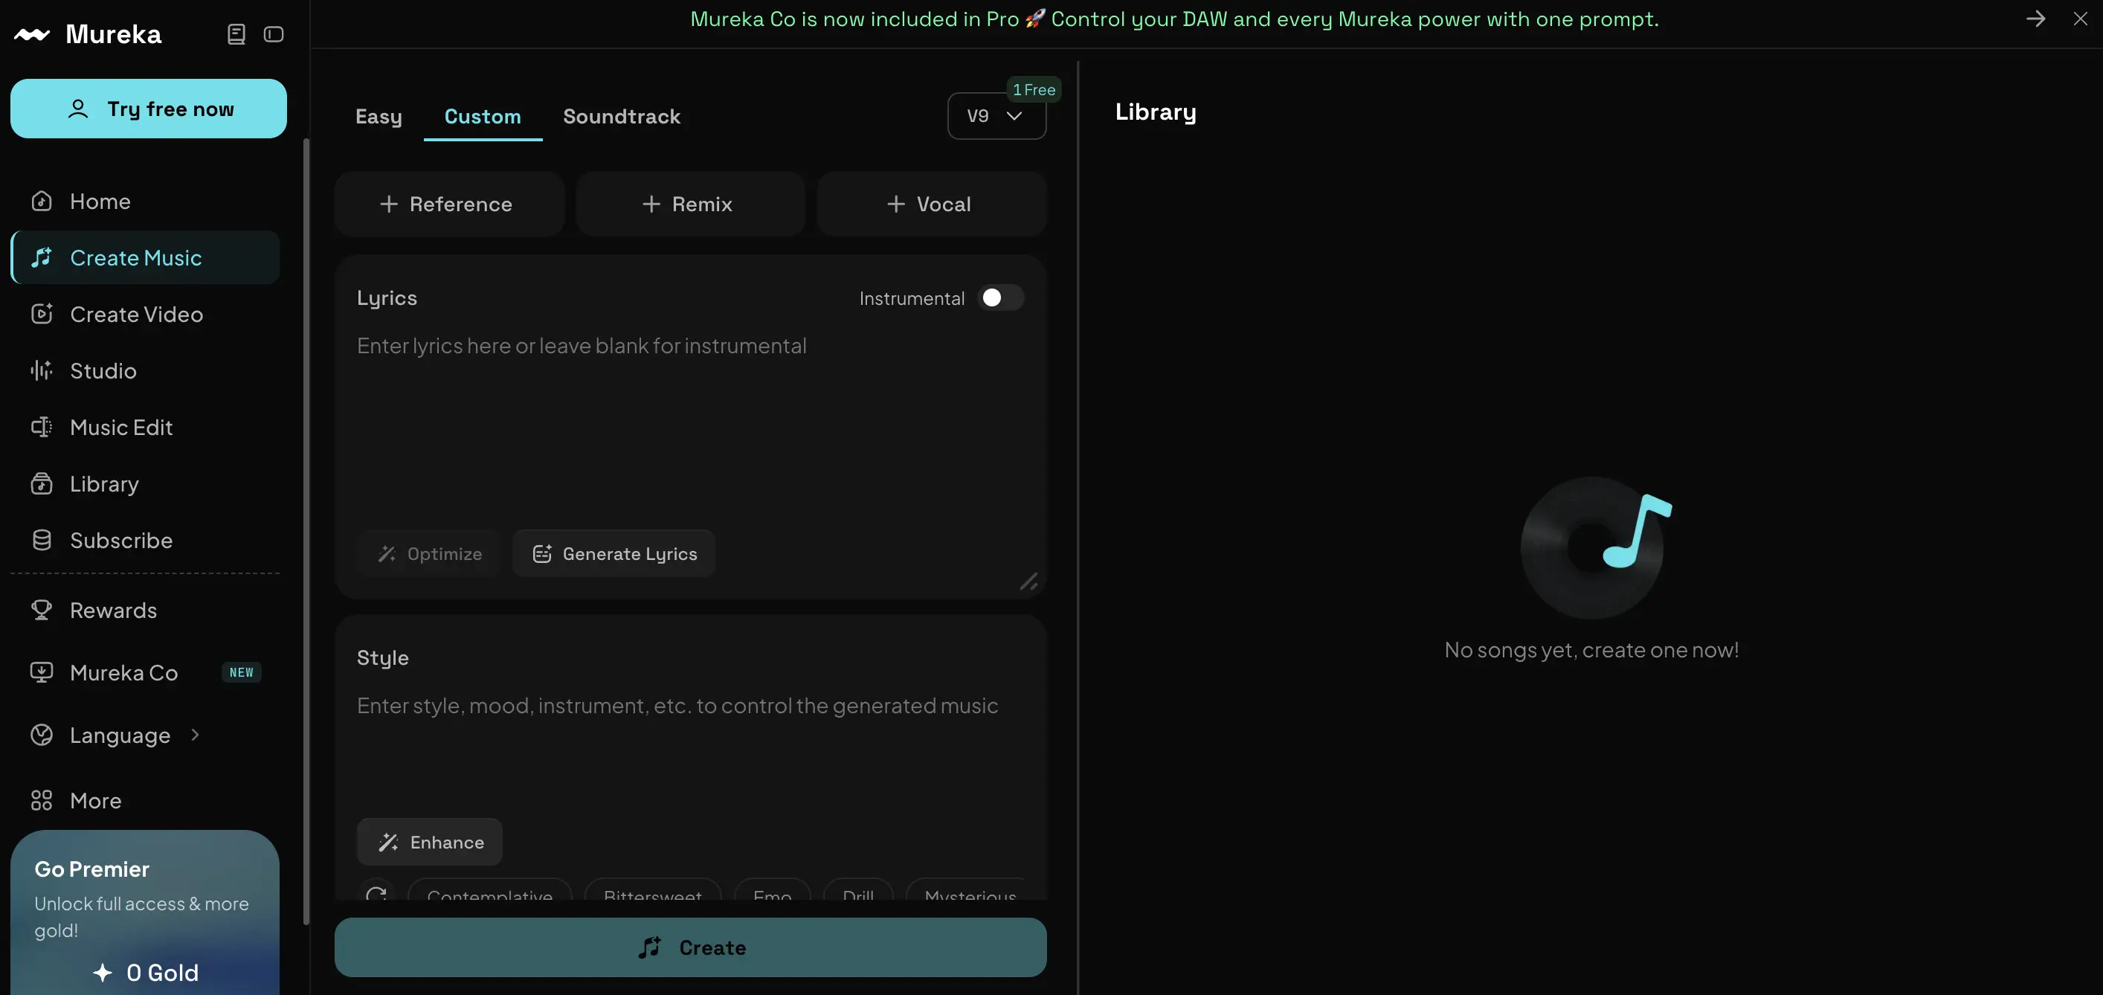Click the Subscribe coins icon
This screenshot has width=2103, height=995.
point(42,541)
